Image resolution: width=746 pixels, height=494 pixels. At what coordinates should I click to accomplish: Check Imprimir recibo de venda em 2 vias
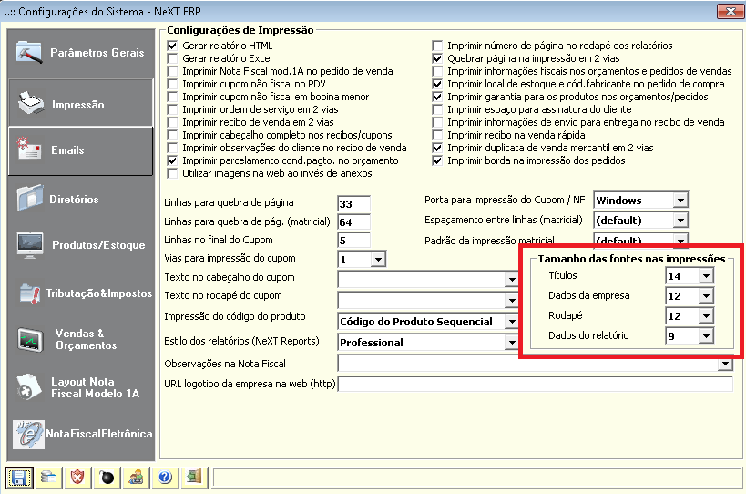tap(173, 122)
